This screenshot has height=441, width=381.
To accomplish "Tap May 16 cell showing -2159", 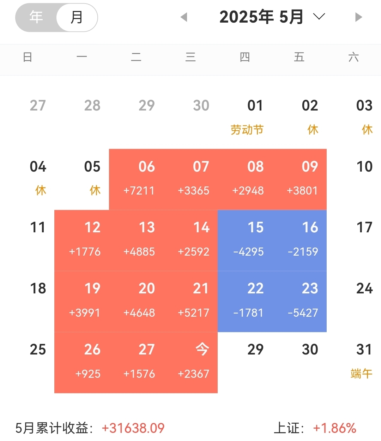I will [299, 240].
